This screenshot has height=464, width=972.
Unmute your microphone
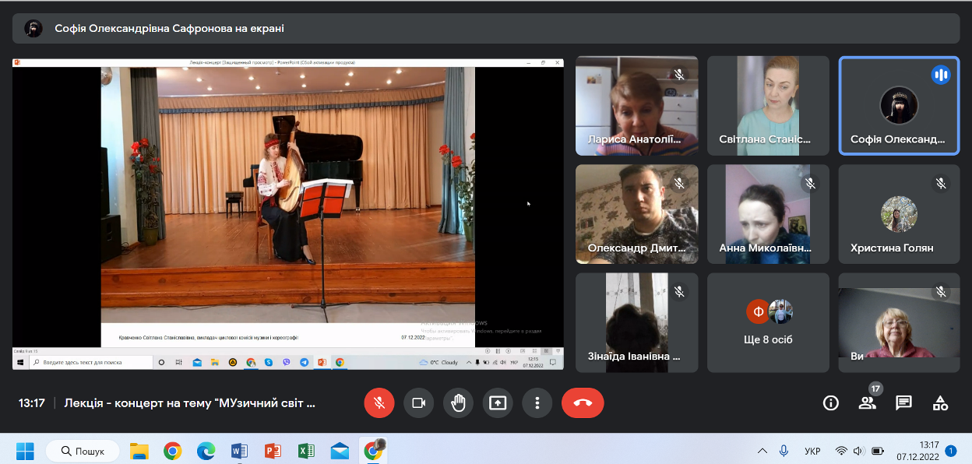pos(379,402)
